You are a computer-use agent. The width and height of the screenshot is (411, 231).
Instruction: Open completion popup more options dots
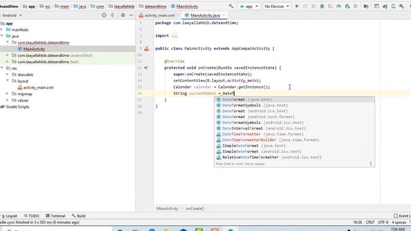(x=371, y=164)
